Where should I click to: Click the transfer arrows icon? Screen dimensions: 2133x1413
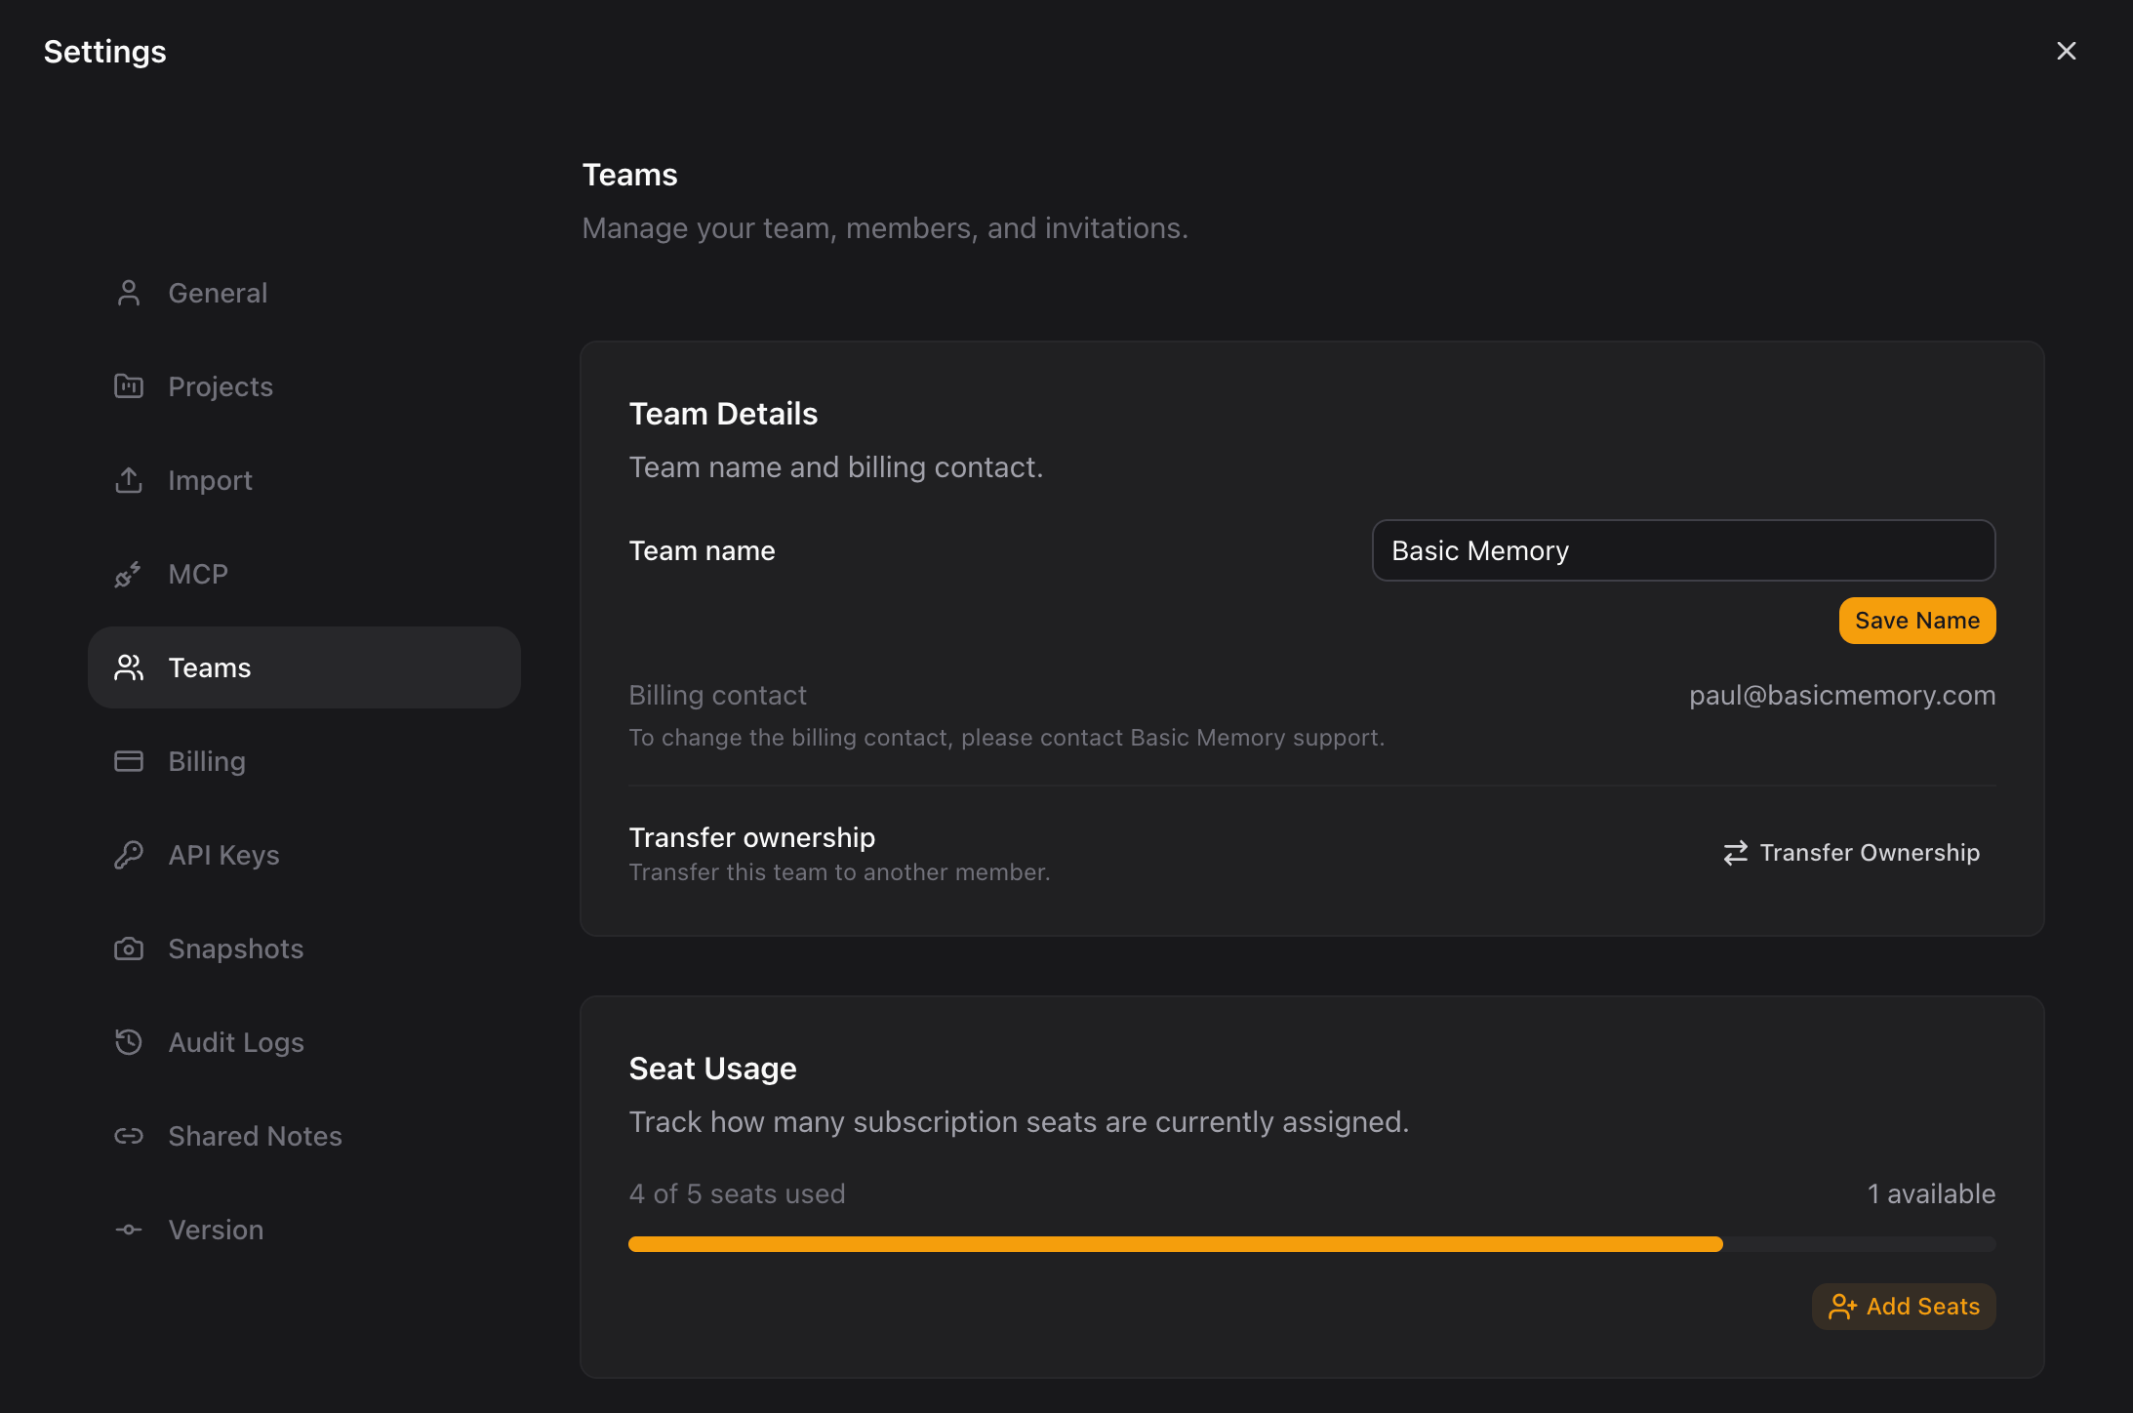point(1736,853)
